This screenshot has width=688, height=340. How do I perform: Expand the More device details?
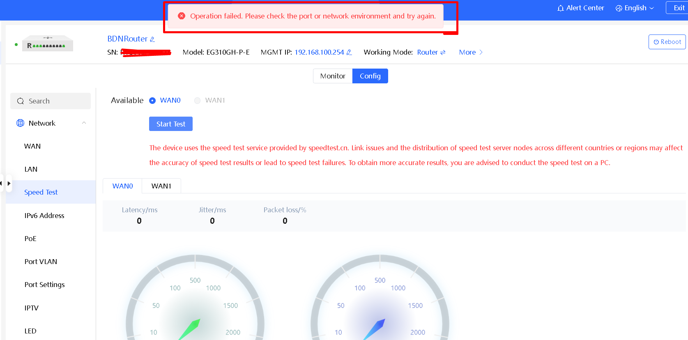pos(471,53)
